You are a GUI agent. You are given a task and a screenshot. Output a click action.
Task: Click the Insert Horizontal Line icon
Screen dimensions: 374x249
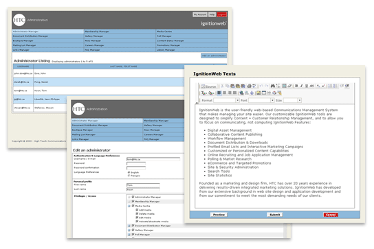[269, 93]
